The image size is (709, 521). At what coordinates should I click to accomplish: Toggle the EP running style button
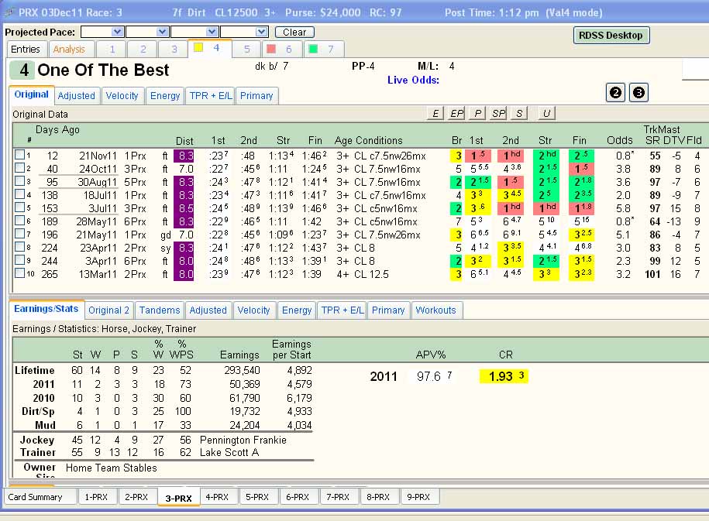coord(456,114)
